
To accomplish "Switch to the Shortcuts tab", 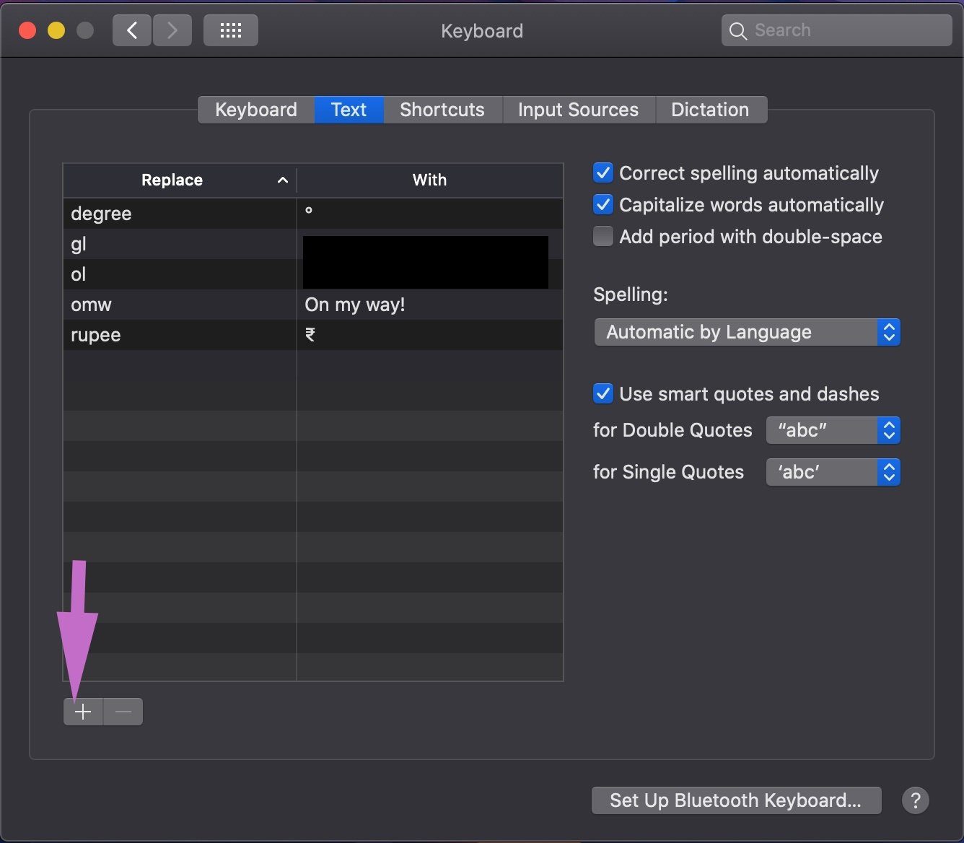I will pos(442,110).
